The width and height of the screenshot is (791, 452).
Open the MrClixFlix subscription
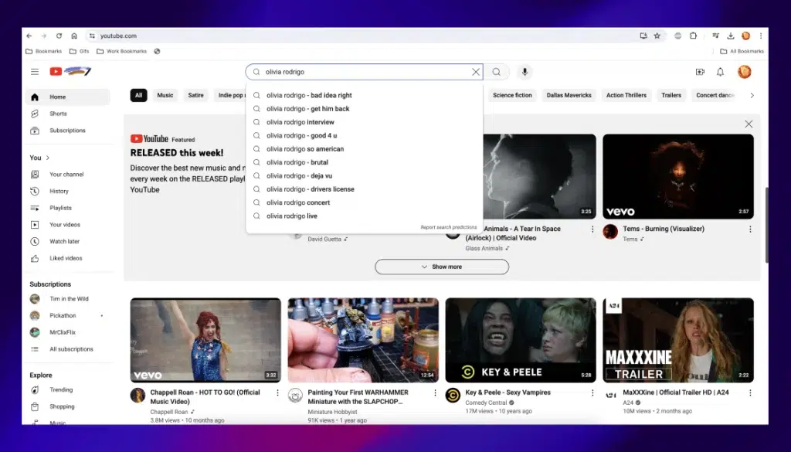pyautogui.click(x=68, y=332)
